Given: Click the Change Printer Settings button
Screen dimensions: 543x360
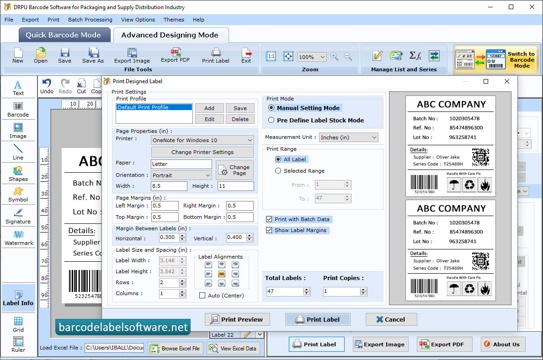Looking at the screenshot, I should 202,152.
